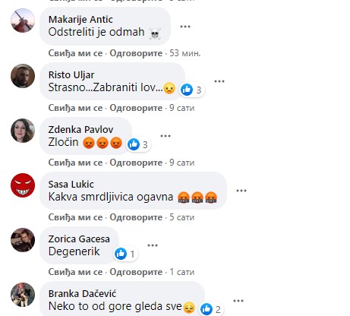View the like reaction on Zorica Gacesa's comment
Image resolution: width=350 pixels, height=316 pixels.
(125, 254)
